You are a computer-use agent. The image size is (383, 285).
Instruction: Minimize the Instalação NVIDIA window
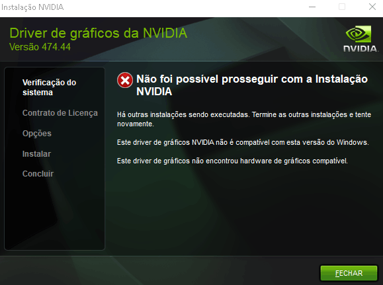tap(312, 7)
